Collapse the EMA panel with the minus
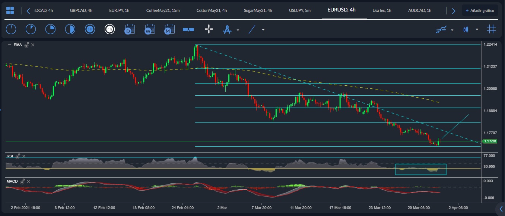This screenshot has width=505, height=216. (9, 45)
